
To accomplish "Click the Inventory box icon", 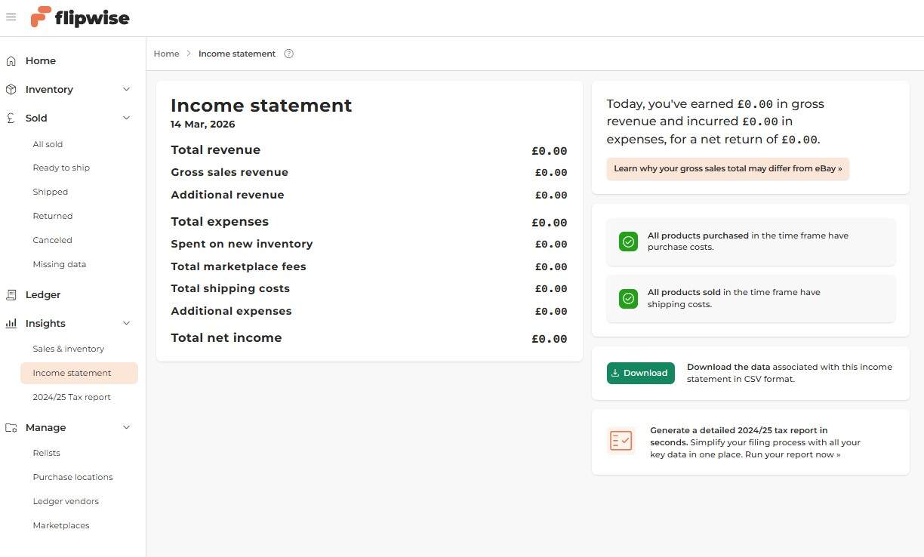I will 11,89.
